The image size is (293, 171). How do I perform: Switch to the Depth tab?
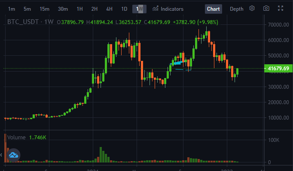[x=237, y=9]
